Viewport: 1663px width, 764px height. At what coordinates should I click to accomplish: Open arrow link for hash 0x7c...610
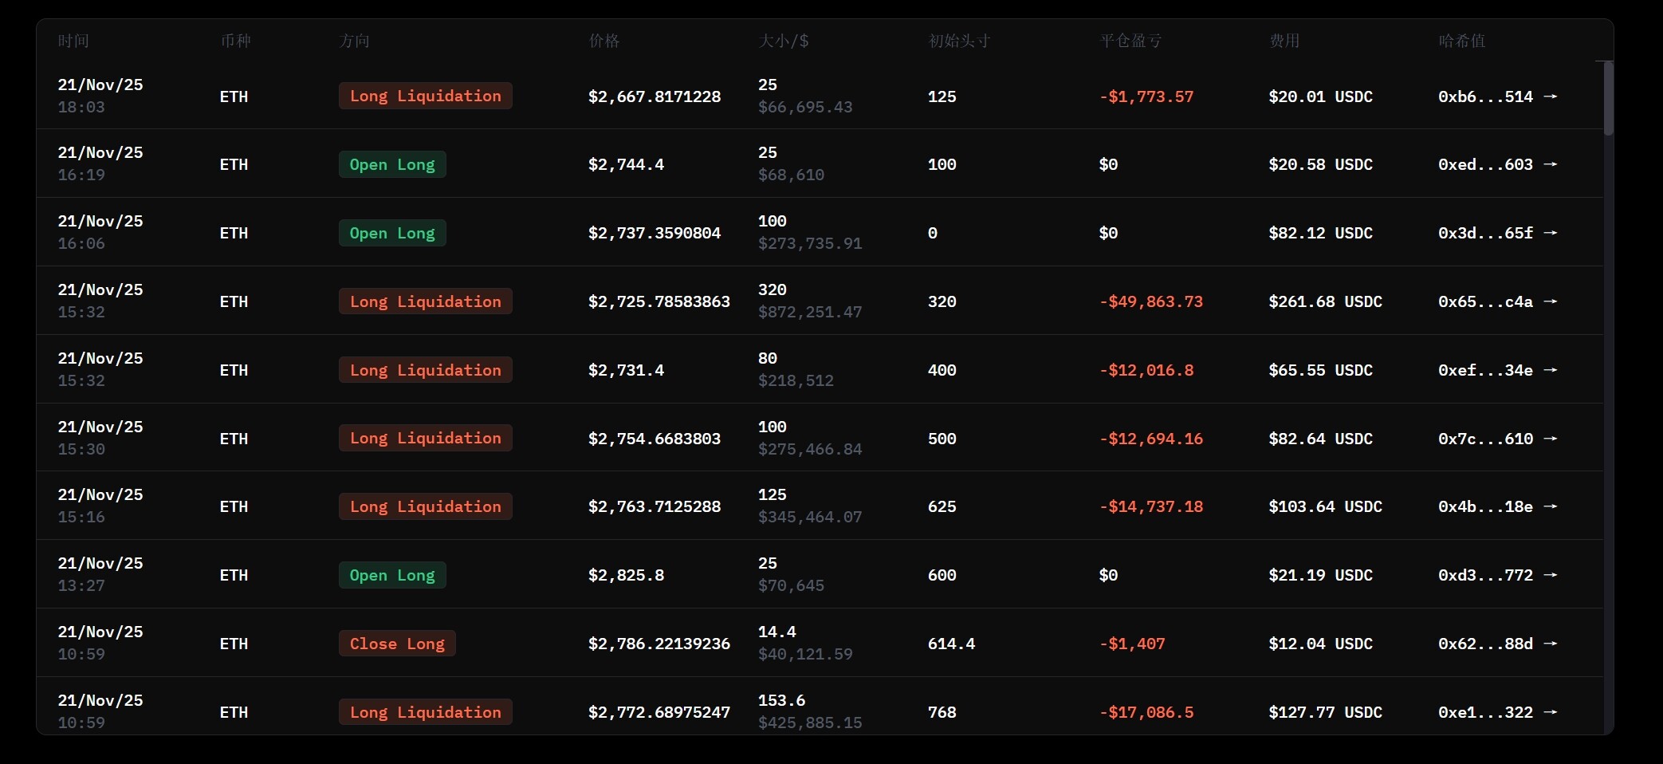(x=1550, y=439)
